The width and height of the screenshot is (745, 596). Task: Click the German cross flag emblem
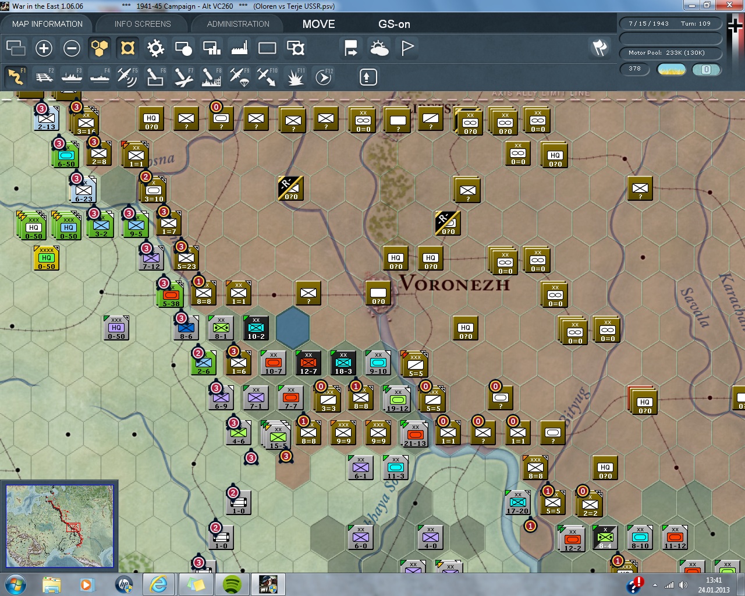point(735,26)
